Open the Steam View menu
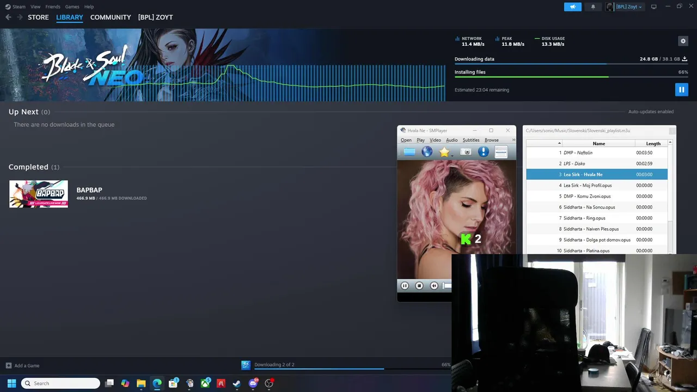This screenshot has width=697, height=392. pos(35,7)
